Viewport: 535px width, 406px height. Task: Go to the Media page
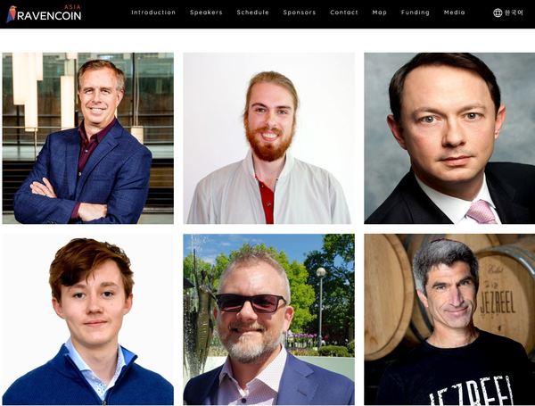(454, 12)
